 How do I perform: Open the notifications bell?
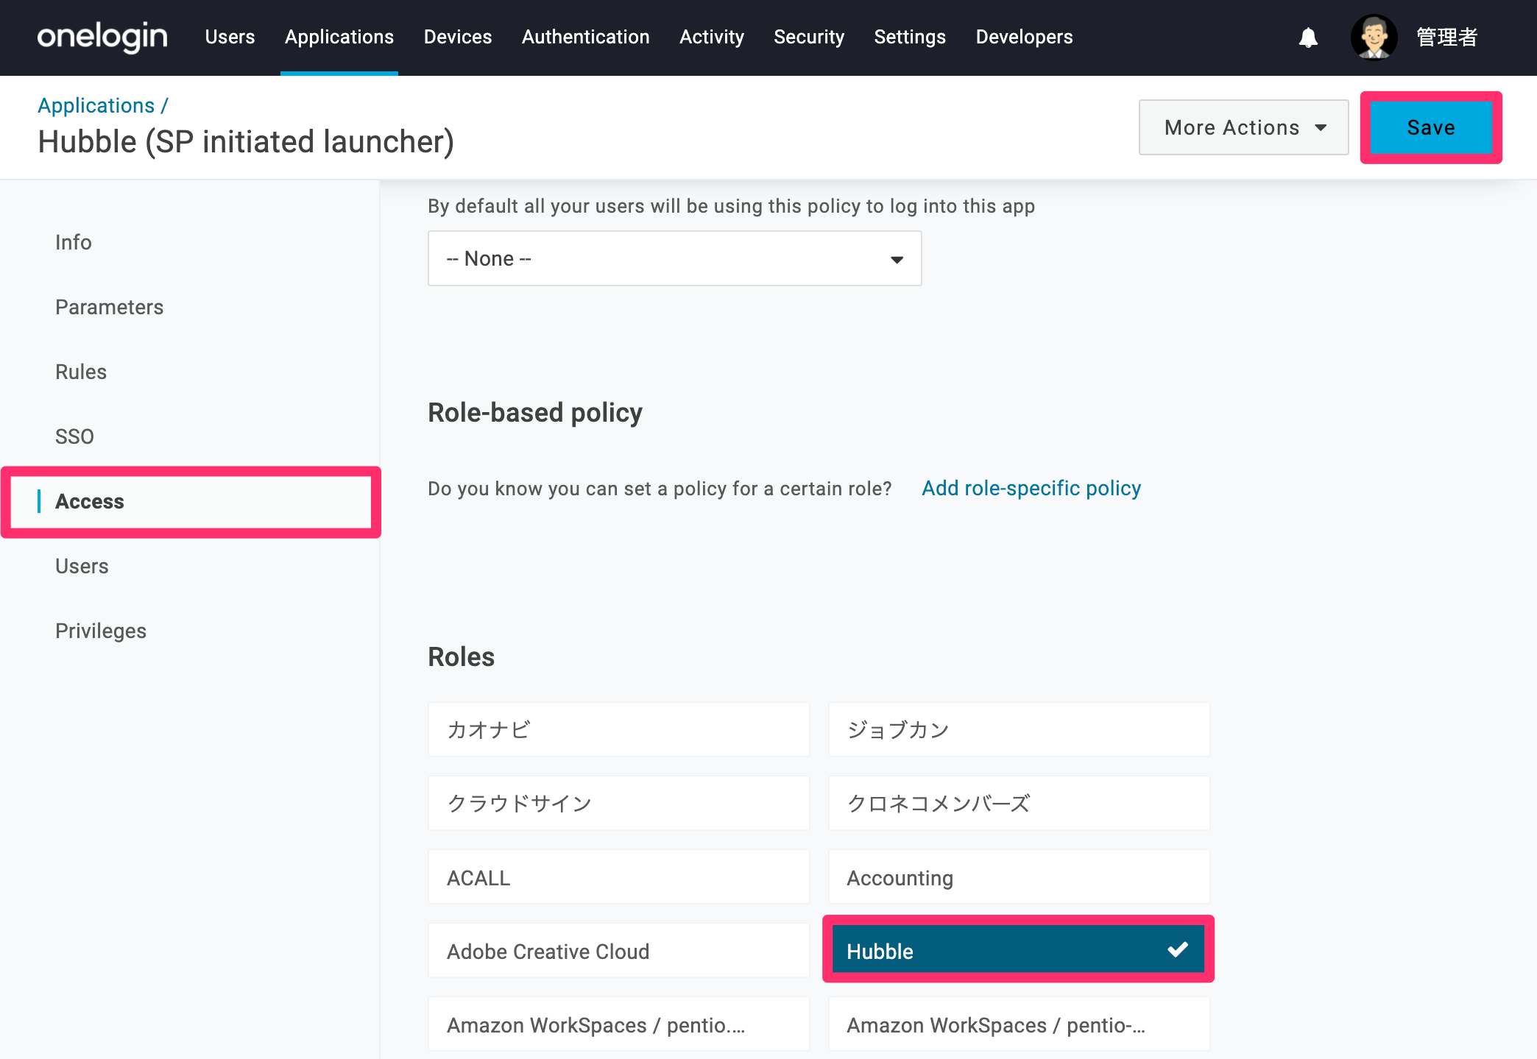(1308, 38)
